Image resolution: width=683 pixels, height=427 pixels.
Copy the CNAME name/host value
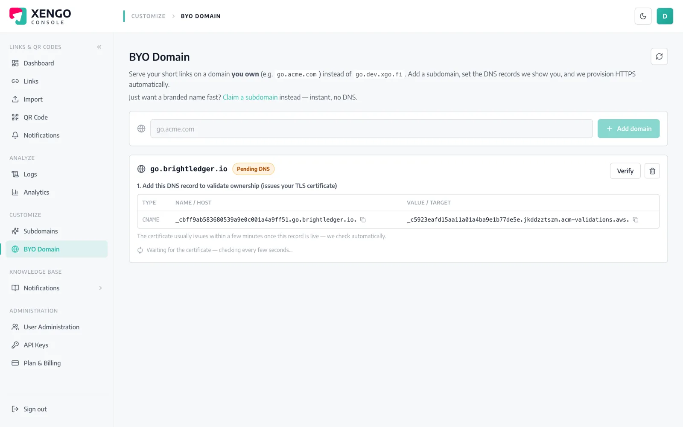point(363,220)
